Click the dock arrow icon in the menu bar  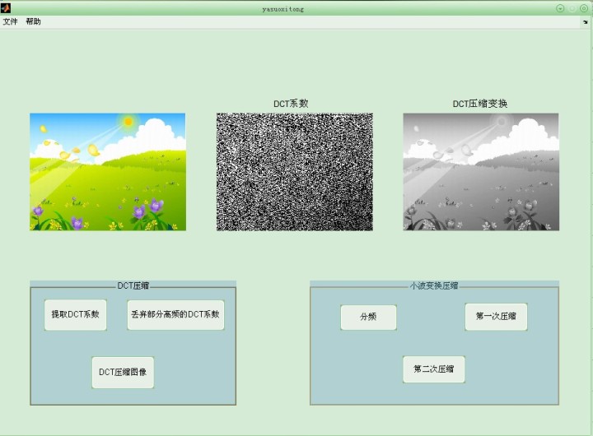[x=586, y=22]
